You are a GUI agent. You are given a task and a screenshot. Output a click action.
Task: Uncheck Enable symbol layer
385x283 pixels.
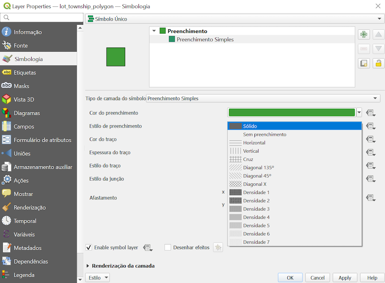(x=88, y=247)
